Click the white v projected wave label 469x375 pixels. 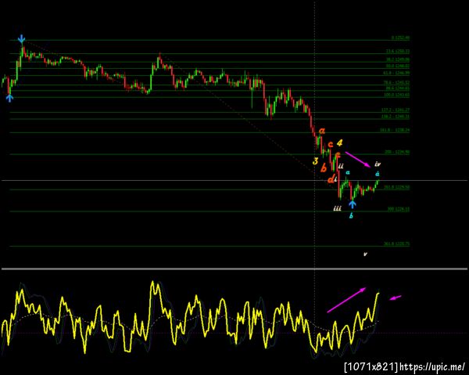coord(365,254)
